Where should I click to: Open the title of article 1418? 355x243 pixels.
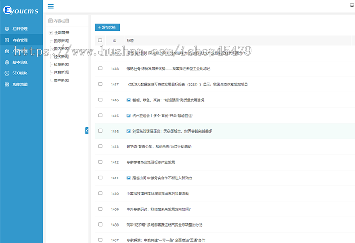pos(168,69)
